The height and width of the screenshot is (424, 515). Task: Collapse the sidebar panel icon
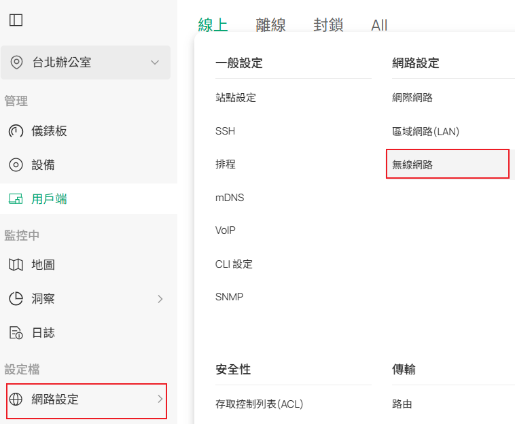[16, 20]
